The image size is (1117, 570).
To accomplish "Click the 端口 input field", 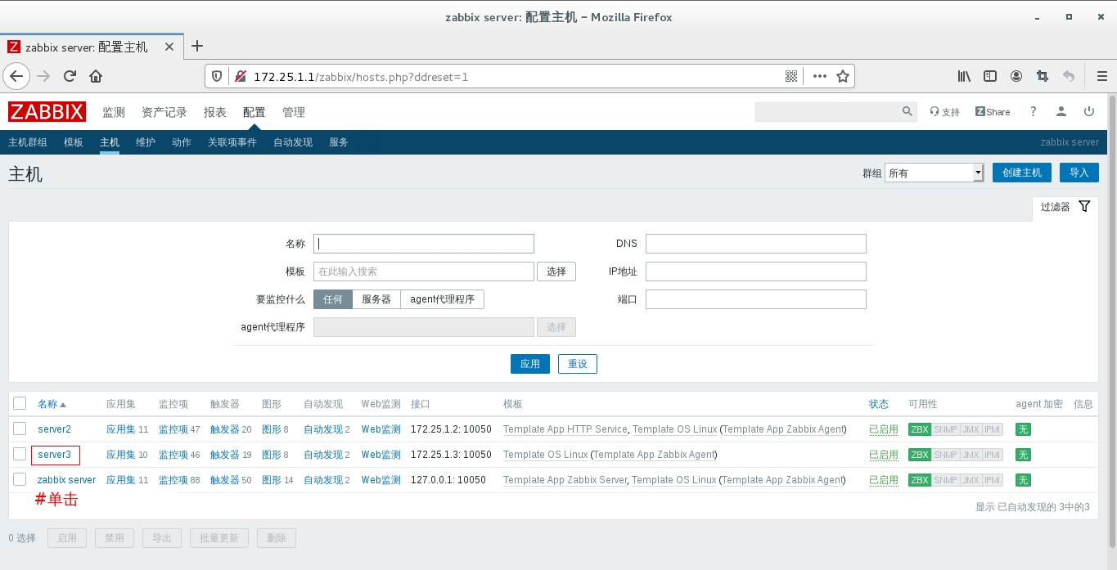I will pos(756,299).
